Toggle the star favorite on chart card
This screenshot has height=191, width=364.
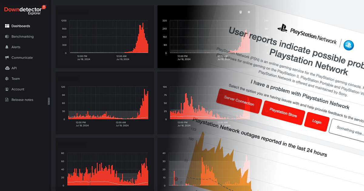249,12
